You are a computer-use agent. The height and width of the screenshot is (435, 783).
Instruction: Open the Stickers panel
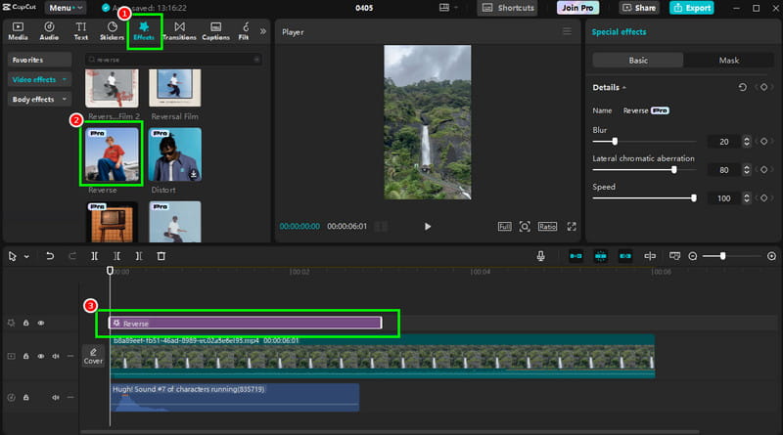[x=113, y=31]
